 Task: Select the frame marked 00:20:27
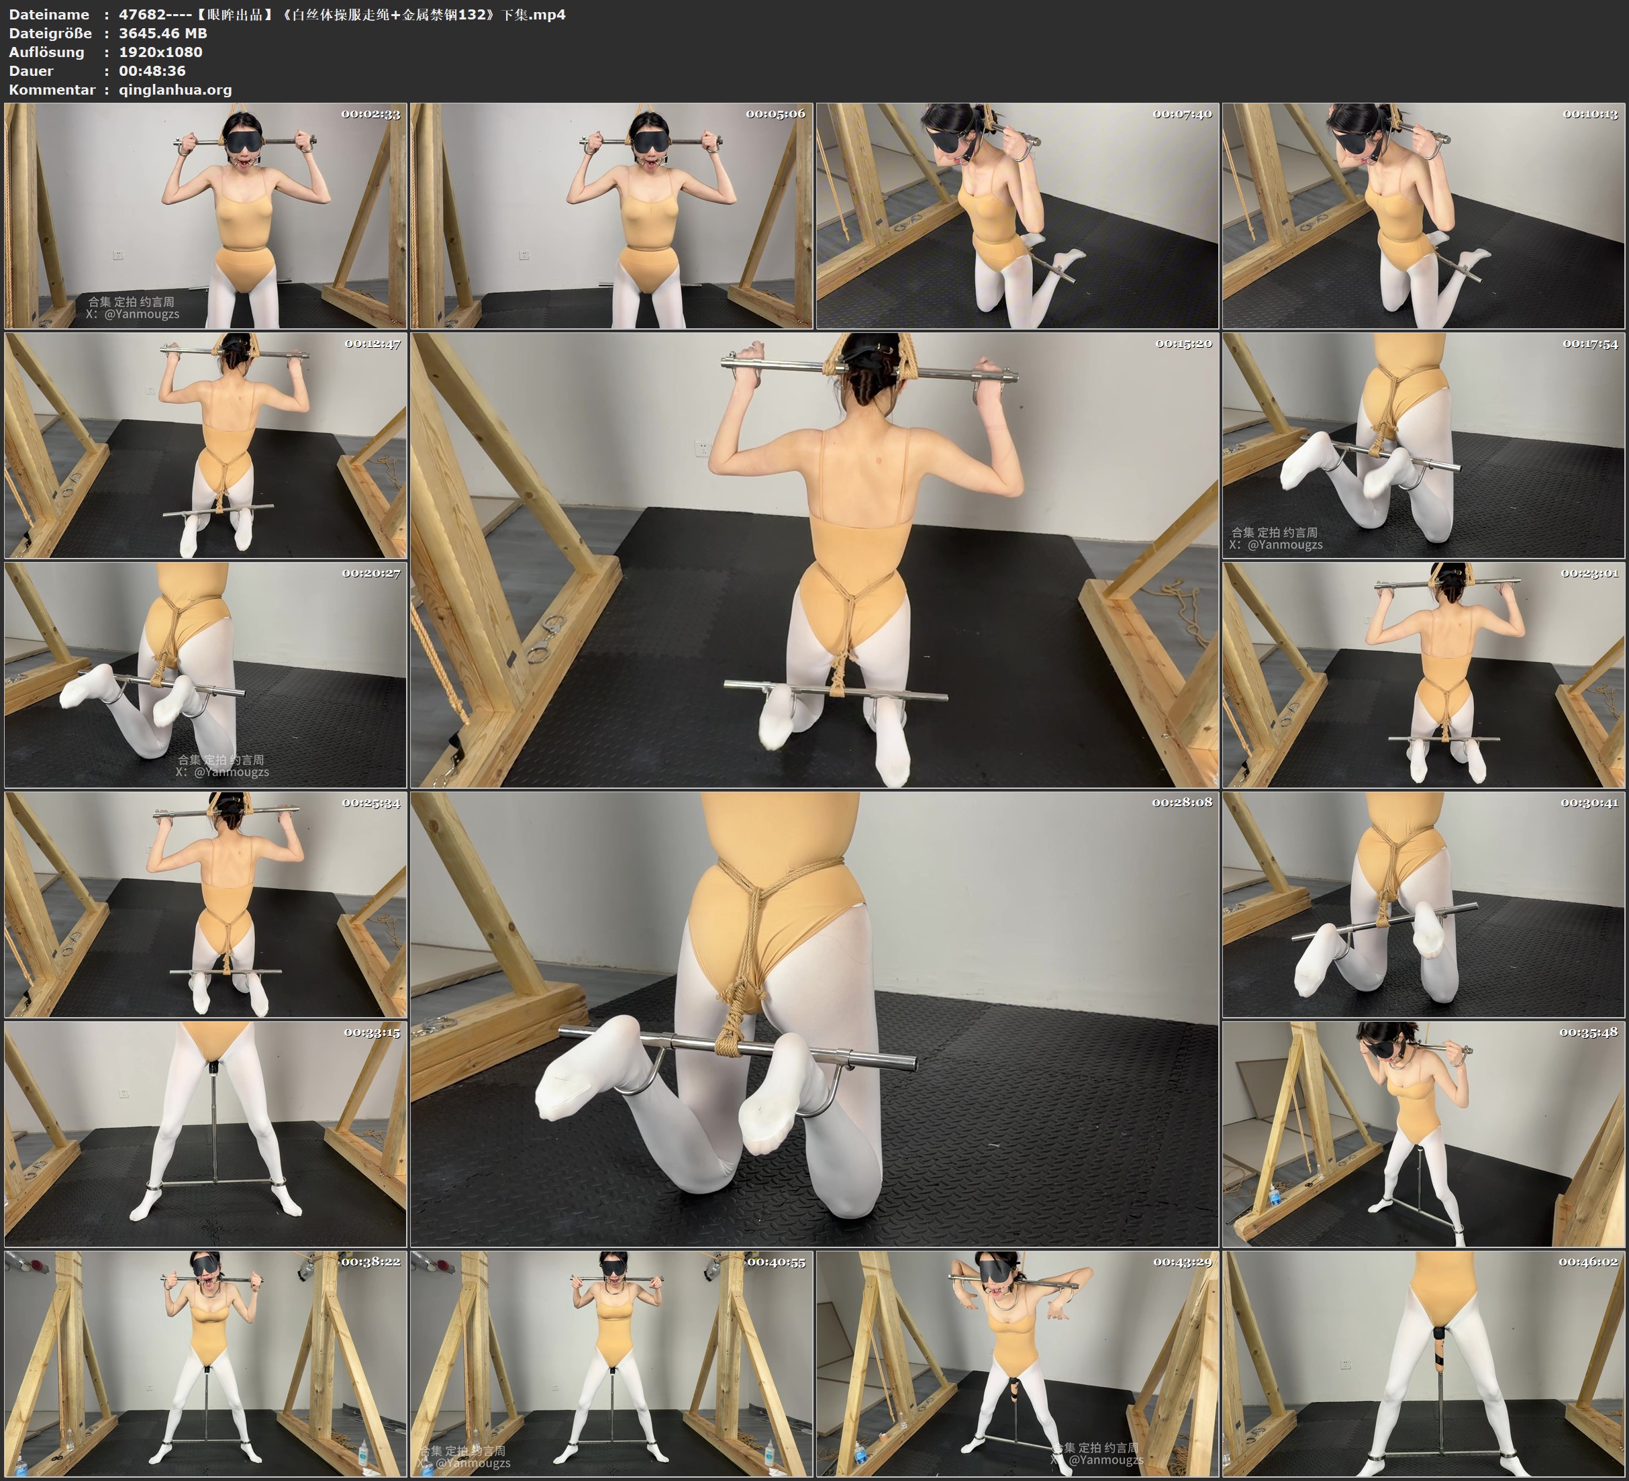coord(205,675)
